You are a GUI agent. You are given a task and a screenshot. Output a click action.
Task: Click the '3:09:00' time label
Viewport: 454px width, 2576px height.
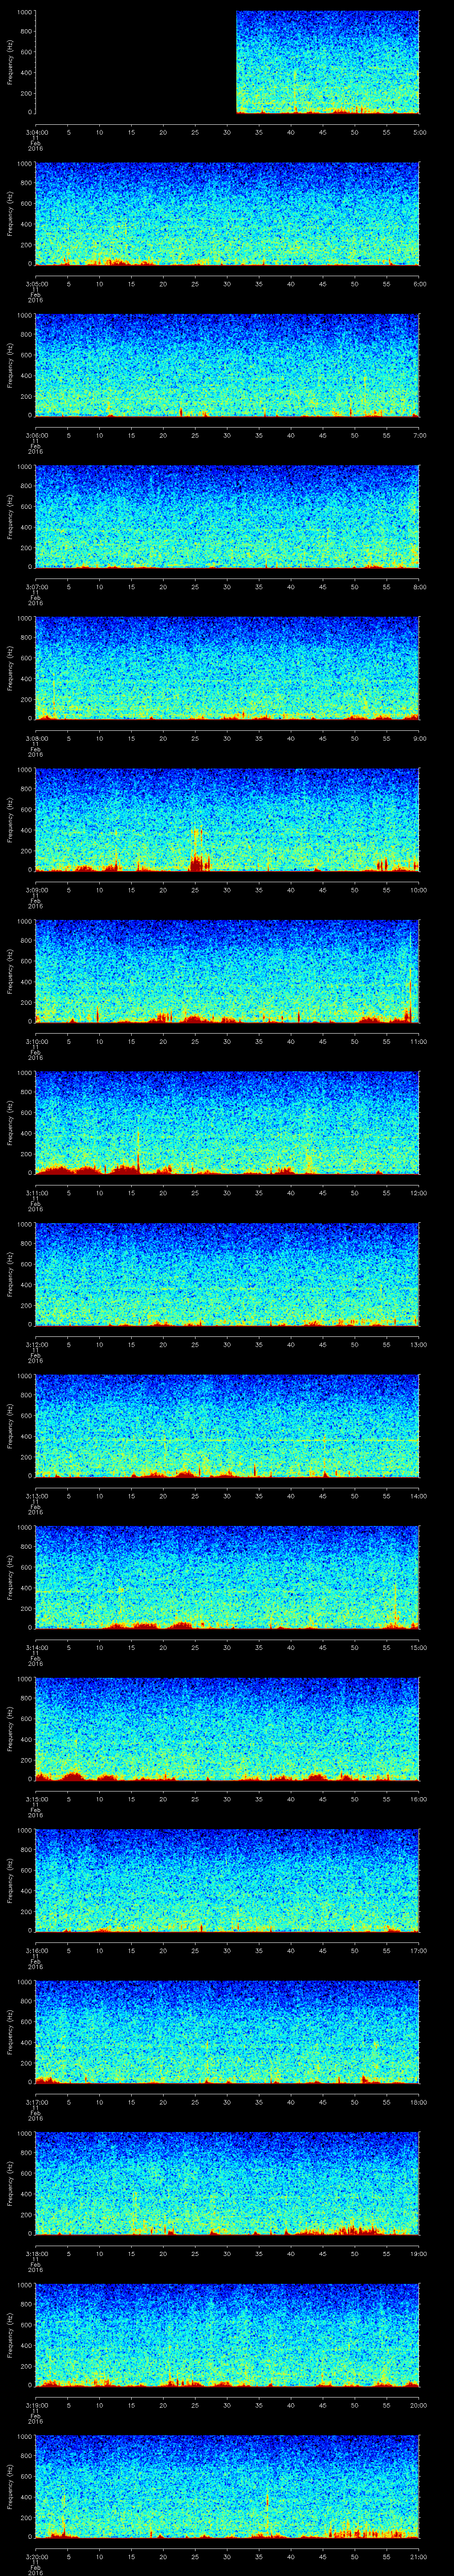coord(36,890)
